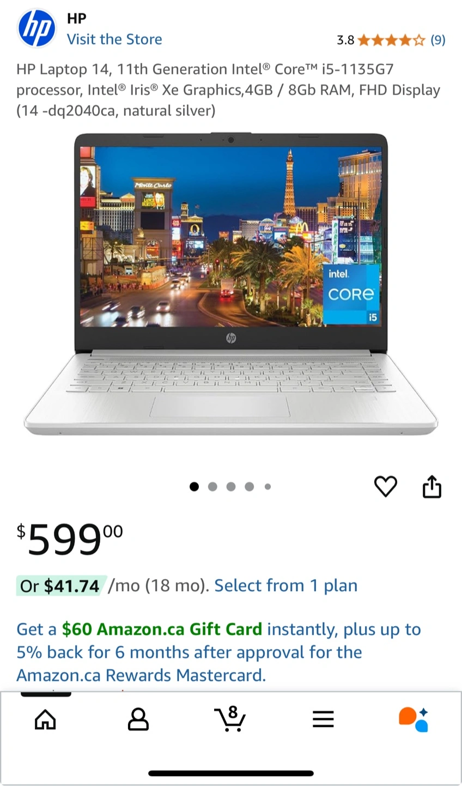Tap the HP laptop product image

(231, 284)
